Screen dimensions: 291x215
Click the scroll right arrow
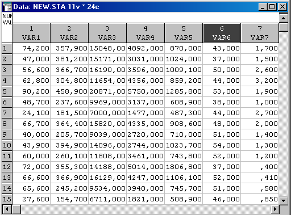pos(275,209)
